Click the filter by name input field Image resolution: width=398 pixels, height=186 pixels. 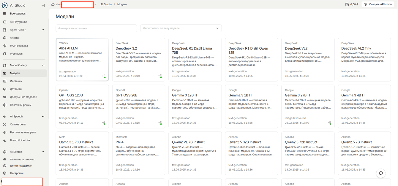(x=96, y=28)
